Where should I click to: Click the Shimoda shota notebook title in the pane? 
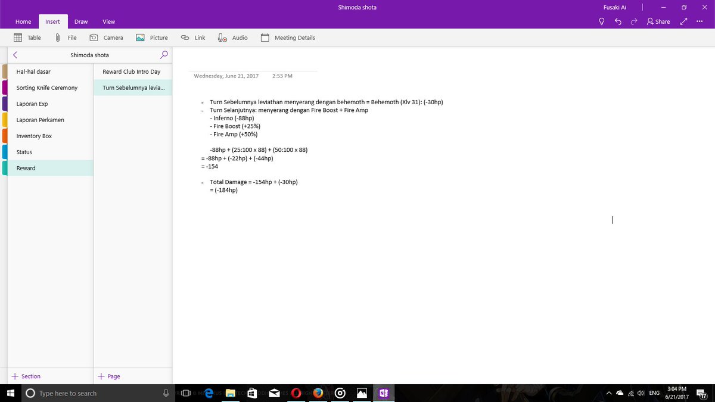(x=89, y=55)
